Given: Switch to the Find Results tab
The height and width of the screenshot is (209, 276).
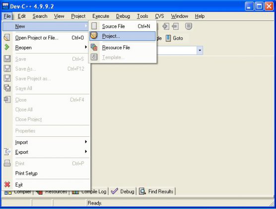Looking at the screenshot, I should click(157, 192).
